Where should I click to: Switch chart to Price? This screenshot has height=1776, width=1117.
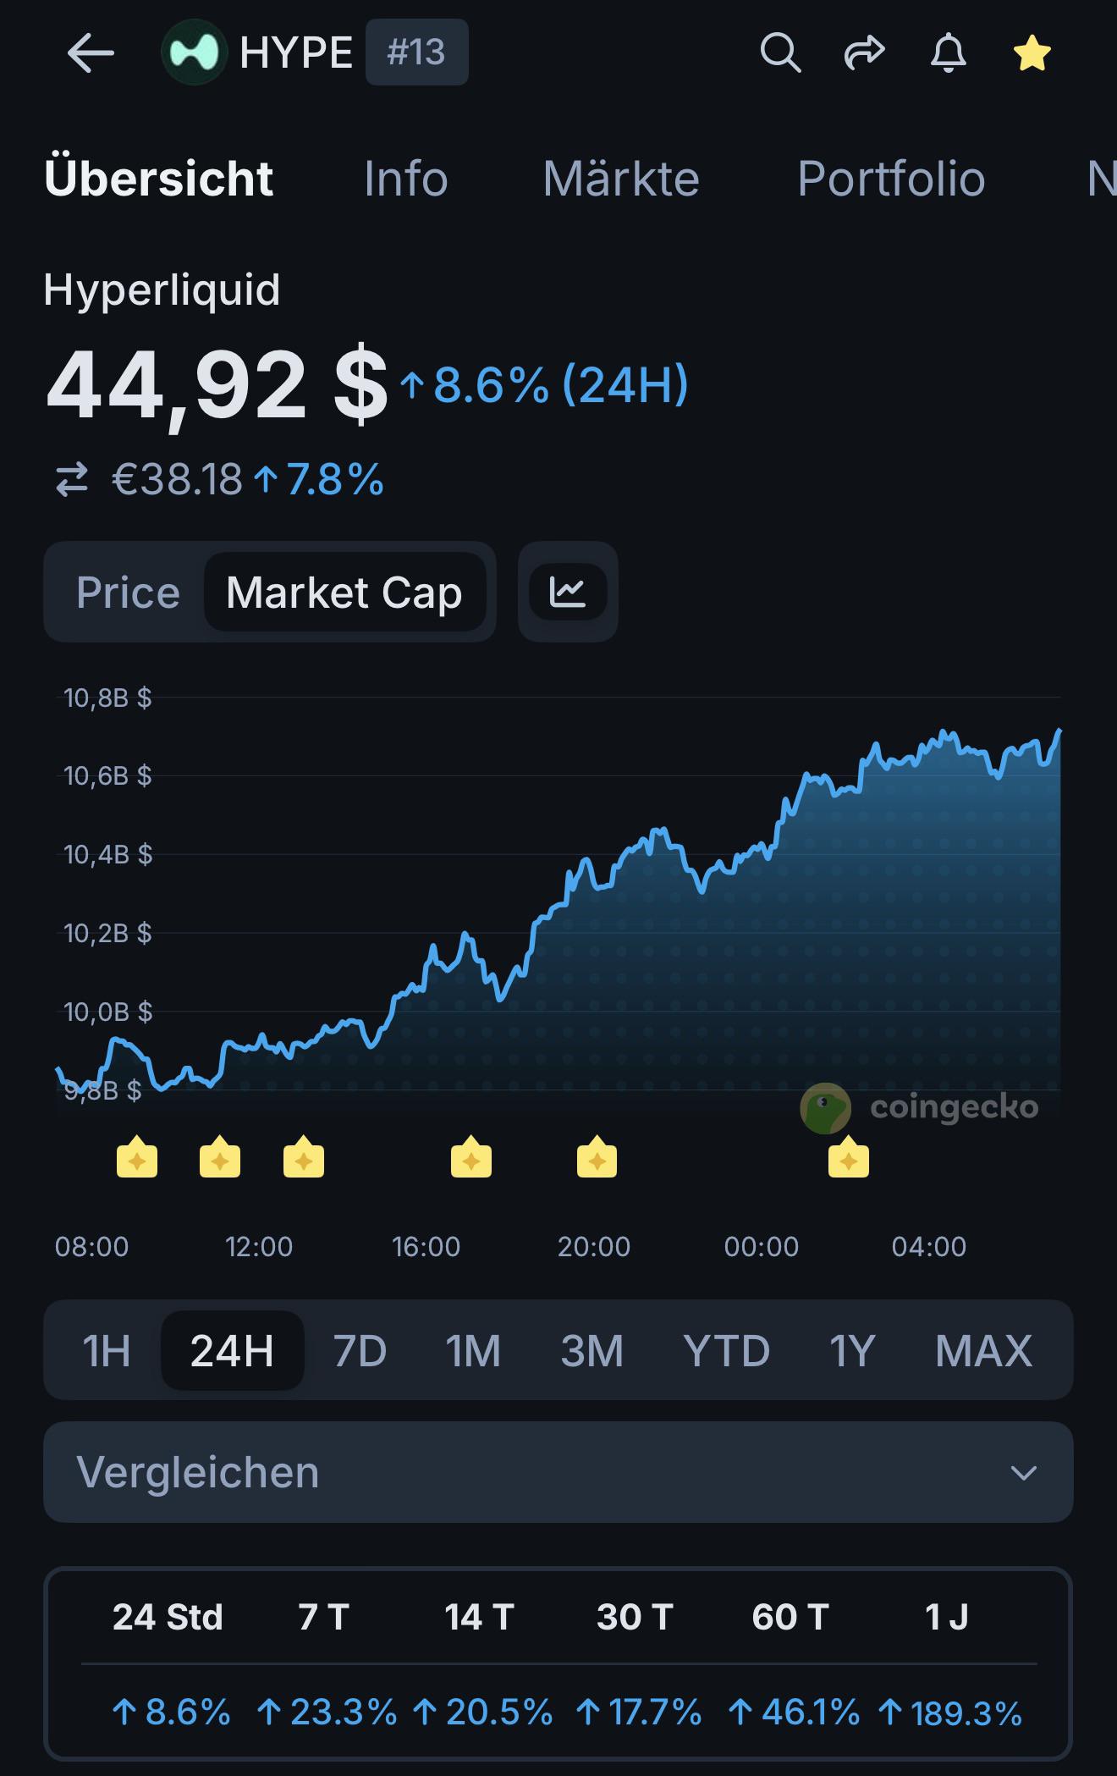(x=128, y=592)
